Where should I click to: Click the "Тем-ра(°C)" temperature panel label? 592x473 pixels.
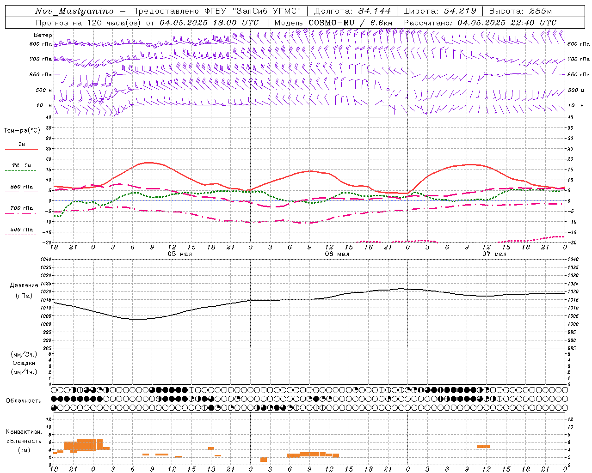[22, 131]
